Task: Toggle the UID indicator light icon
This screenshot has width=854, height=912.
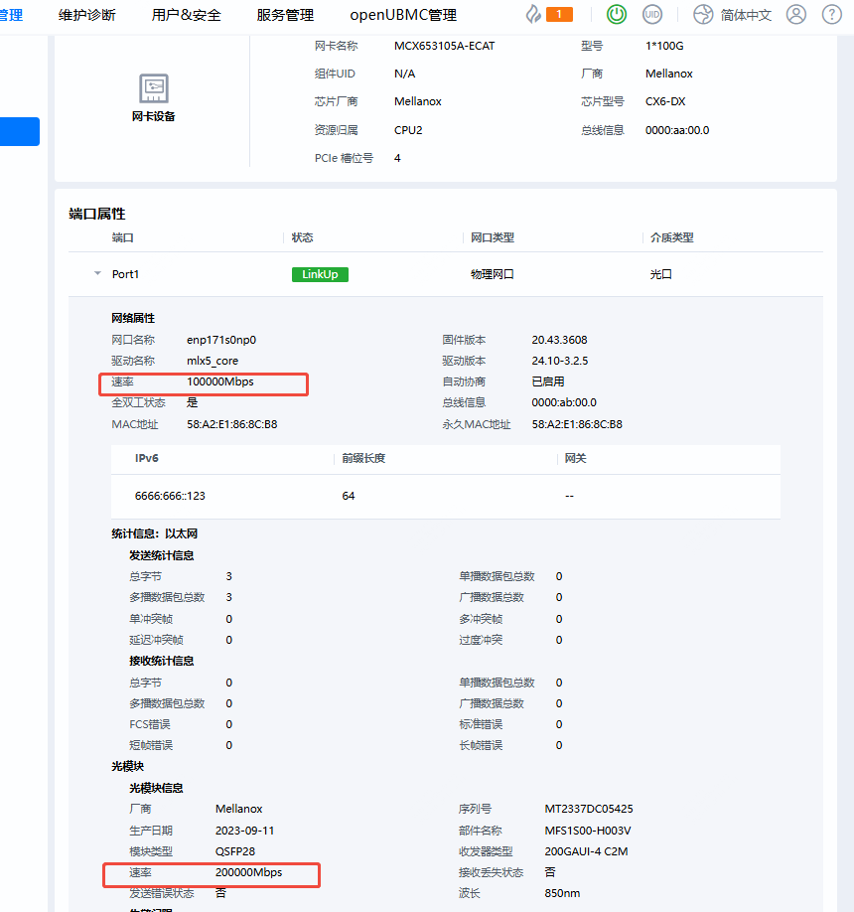Action: pyautogui.click(x=651, y=15)
